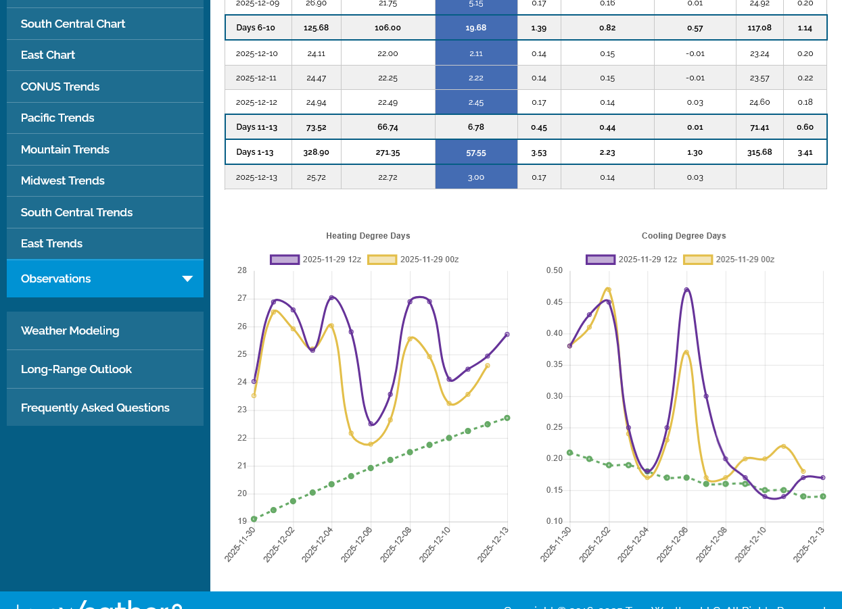Image resolution: width=842 pixels, height=609 pixels.
Task: Open the East Chart page
Action: (48, 55)
